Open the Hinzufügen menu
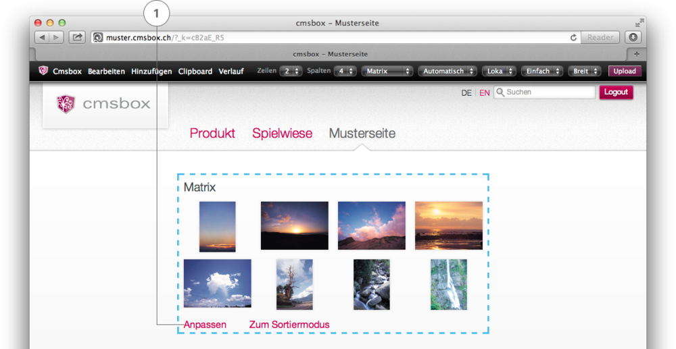 151,71
